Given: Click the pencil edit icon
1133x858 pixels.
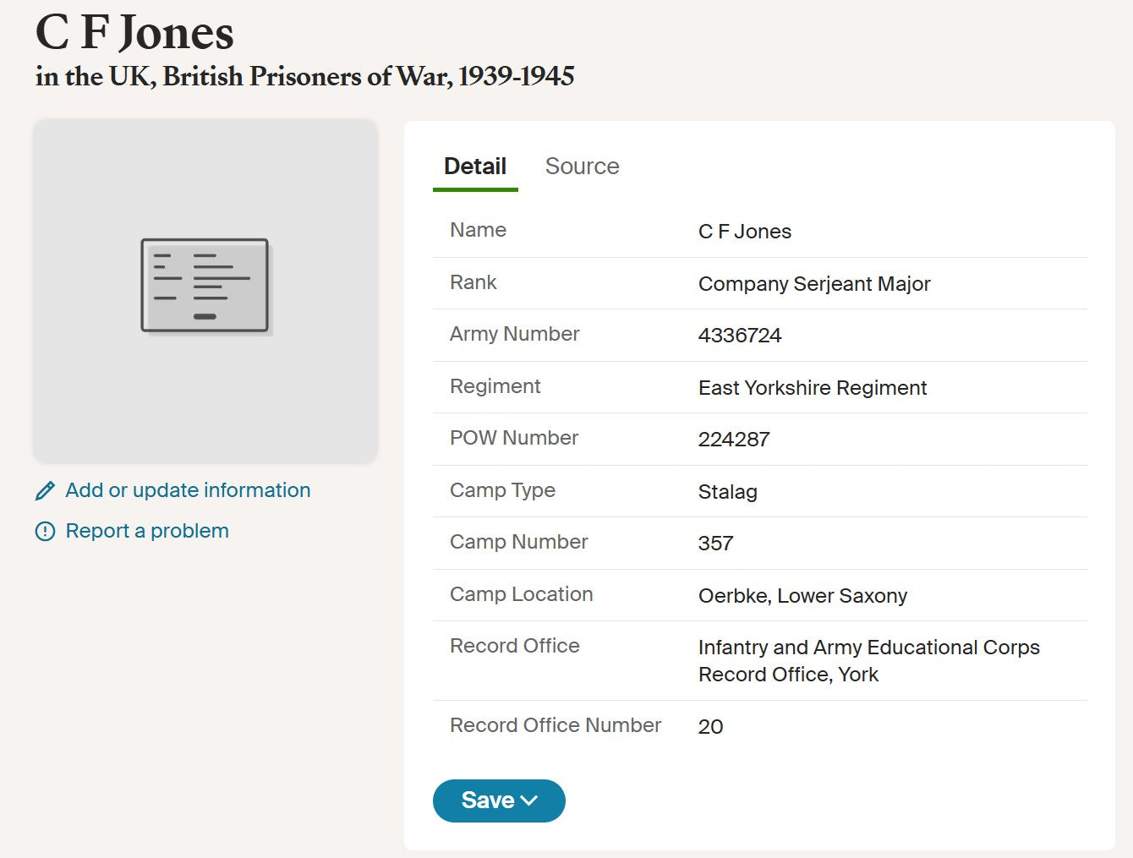Looking at the screenshot, I should pyautogui.click(x=45, y=491).
